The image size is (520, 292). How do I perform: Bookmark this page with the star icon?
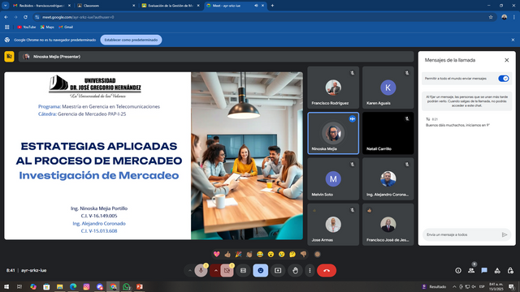pos(491,17)
